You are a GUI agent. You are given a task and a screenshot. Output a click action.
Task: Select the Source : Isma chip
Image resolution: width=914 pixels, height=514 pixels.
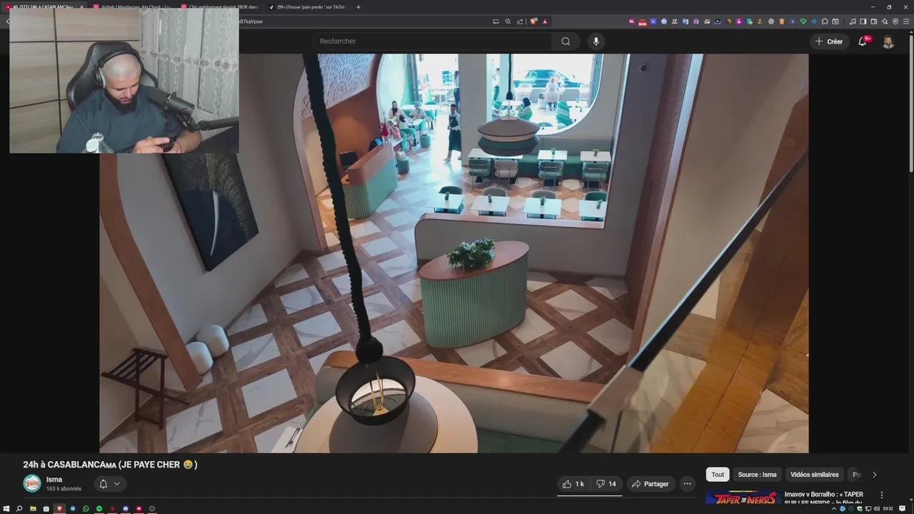[757, 475]
